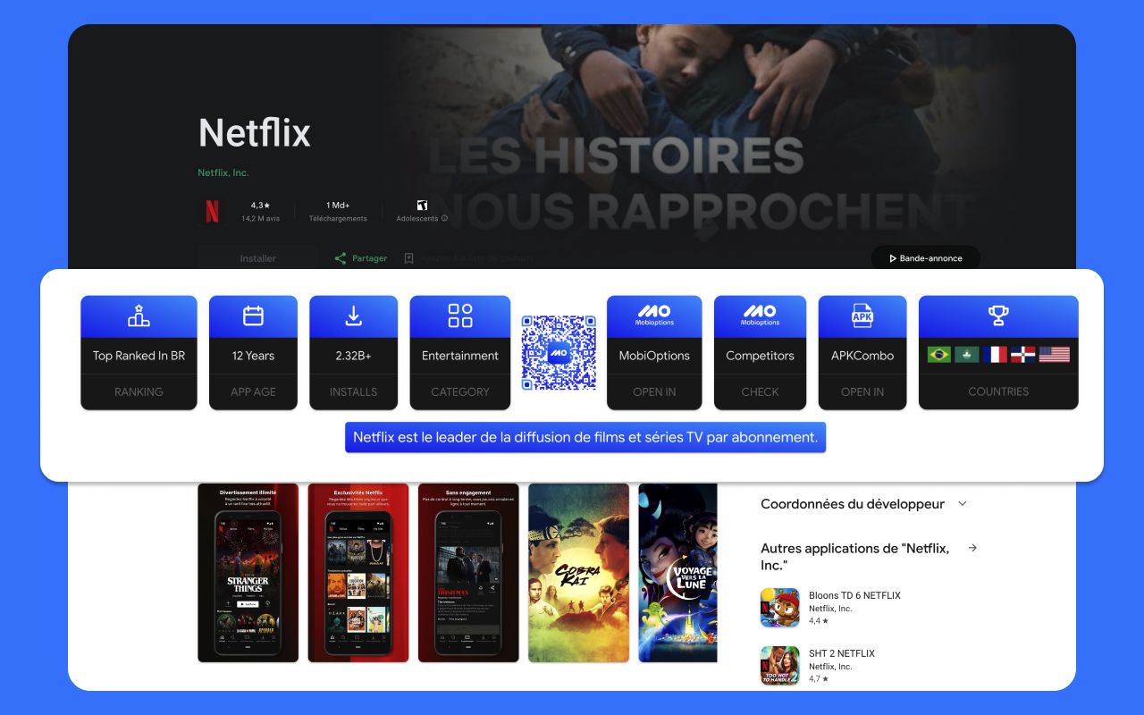The width and height of the screenshot is (1144, 715).
Task: Click the 4,3 star rating
Action: click(x=260, y=206)
